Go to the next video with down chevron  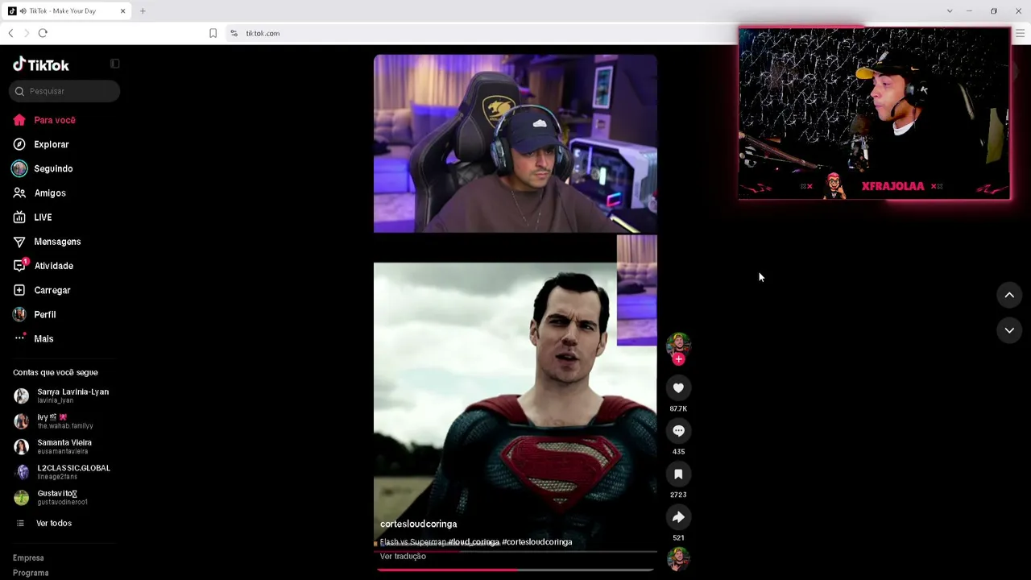pyautogui.click(x=1009, y=330)
